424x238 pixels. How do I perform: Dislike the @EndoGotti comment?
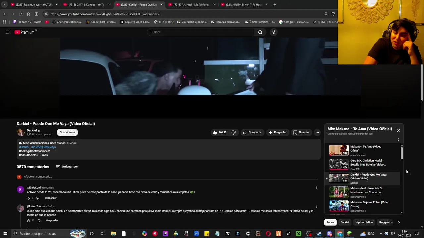click(x=38, y=198)
